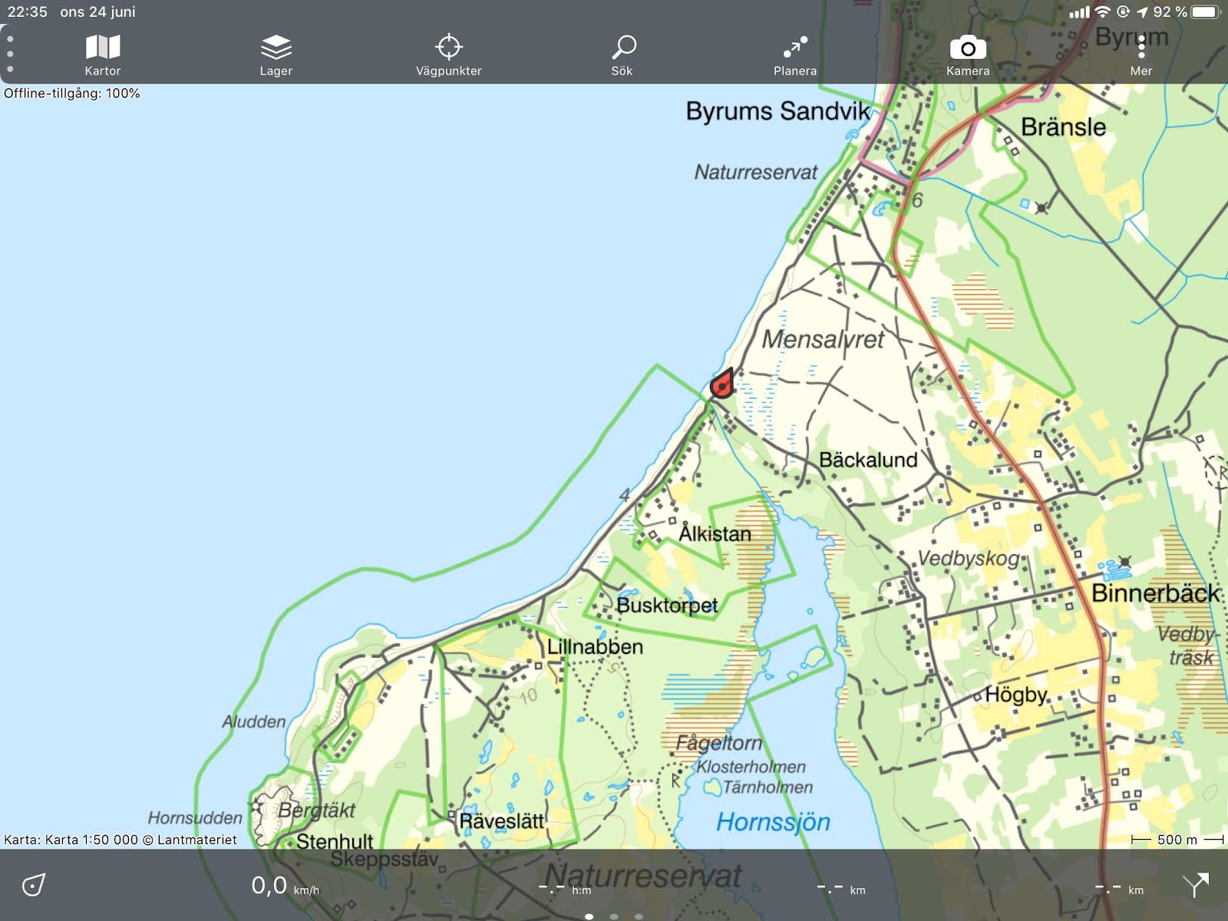Tap the Wi-Fi status icon
Viewport: 1228px width, 921px height.
pyautogui.click(x=1103, y=12)
